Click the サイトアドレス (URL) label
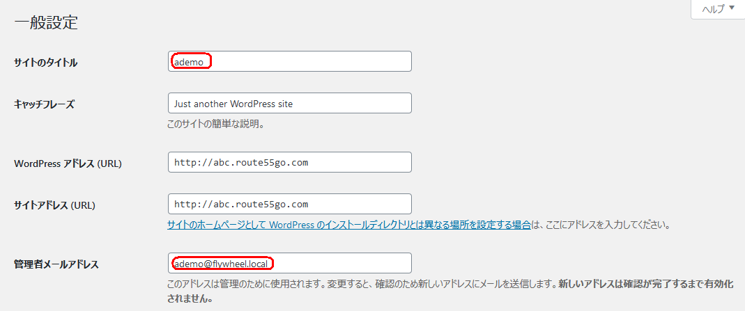This screenshot has width=745, height=311. pyautogui.click(x=54, y=206)
